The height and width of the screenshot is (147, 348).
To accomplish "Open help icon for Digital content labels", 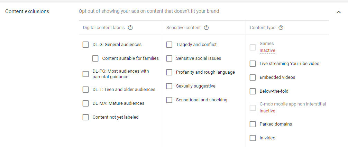I will tap(130, 28).
